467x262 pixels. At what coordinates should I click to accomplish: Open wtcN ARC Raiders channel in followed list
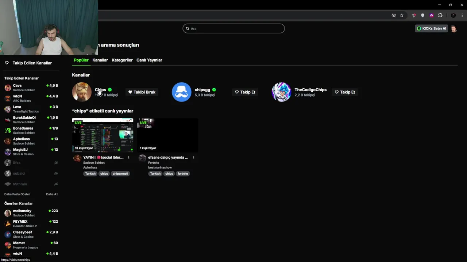pos(31,98)
